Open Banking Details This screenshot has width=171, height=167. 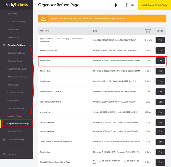[15, 116]
